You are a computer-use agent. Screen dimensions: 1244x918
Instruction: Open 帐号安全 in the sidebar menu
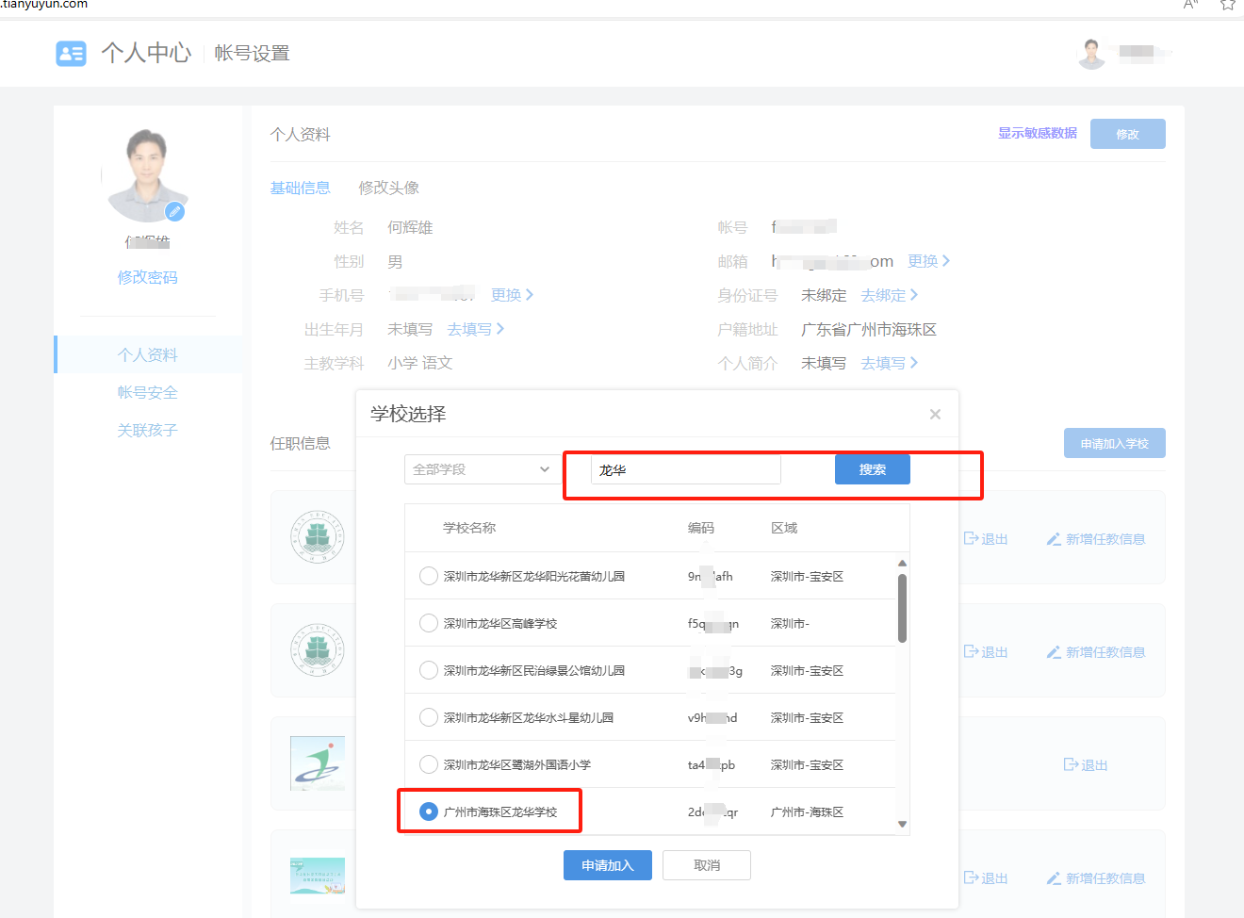click(148, 392)
